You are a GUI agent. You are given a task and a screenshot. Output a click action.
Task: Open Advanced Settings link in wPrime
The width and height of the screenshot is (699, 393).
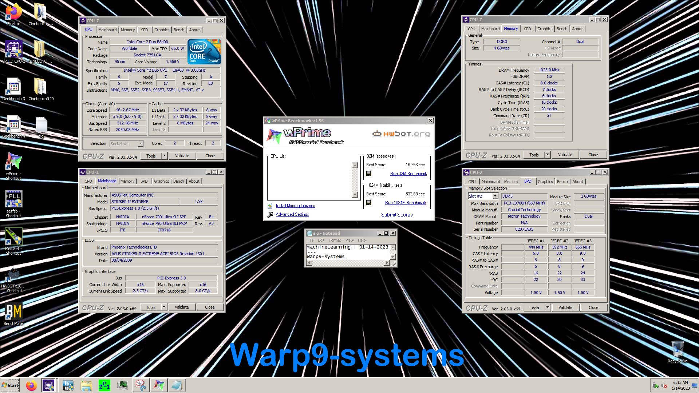pyautogui.click(x=292, y=214)
